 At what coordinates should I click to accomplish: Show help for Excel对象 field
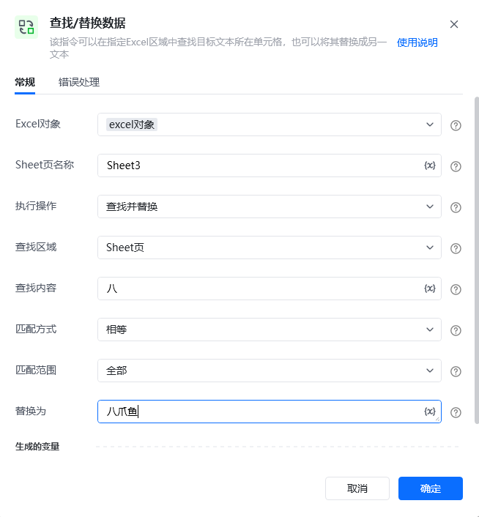(x=456, y=125)
